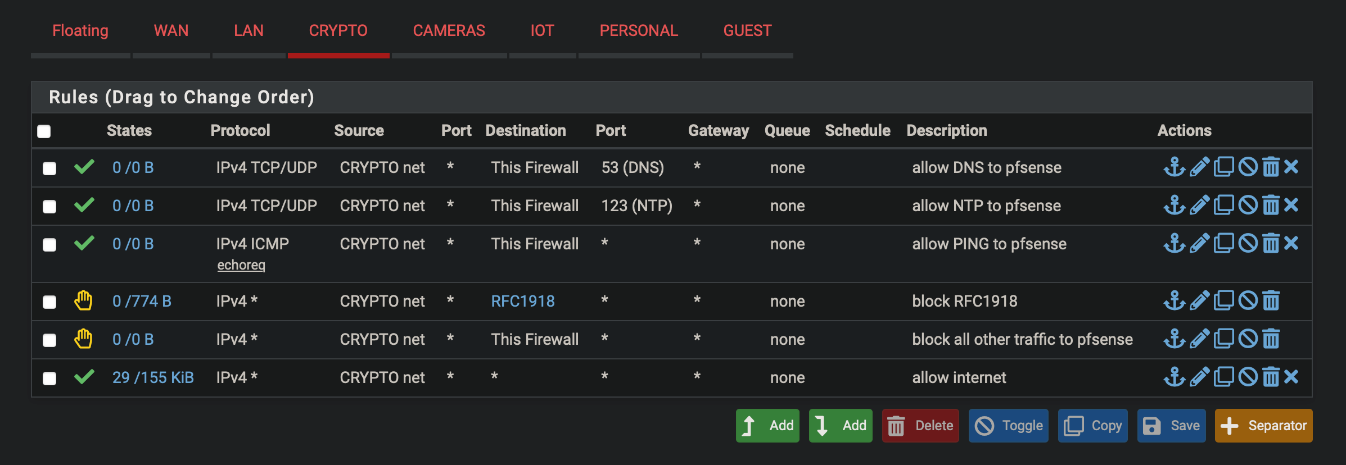Edit the allow DNS to pfsense rule
Image resolution: width=1346 pixels, height=465 pixels.
[x=1199, y=167]
